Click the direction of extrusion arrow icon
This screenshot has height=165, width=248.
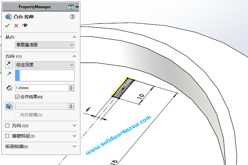9,74
